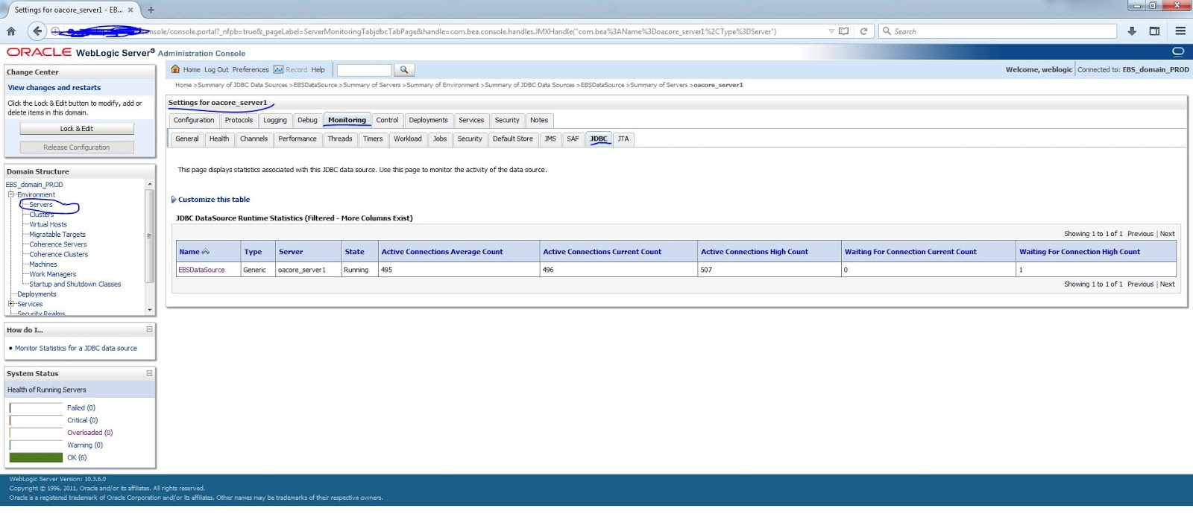Open EBS_domain_PROD root tree node

(x=34, y=185)
